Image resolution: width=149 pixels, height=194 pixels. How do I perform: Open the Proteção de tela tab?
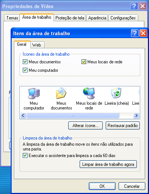coord(70,18)
